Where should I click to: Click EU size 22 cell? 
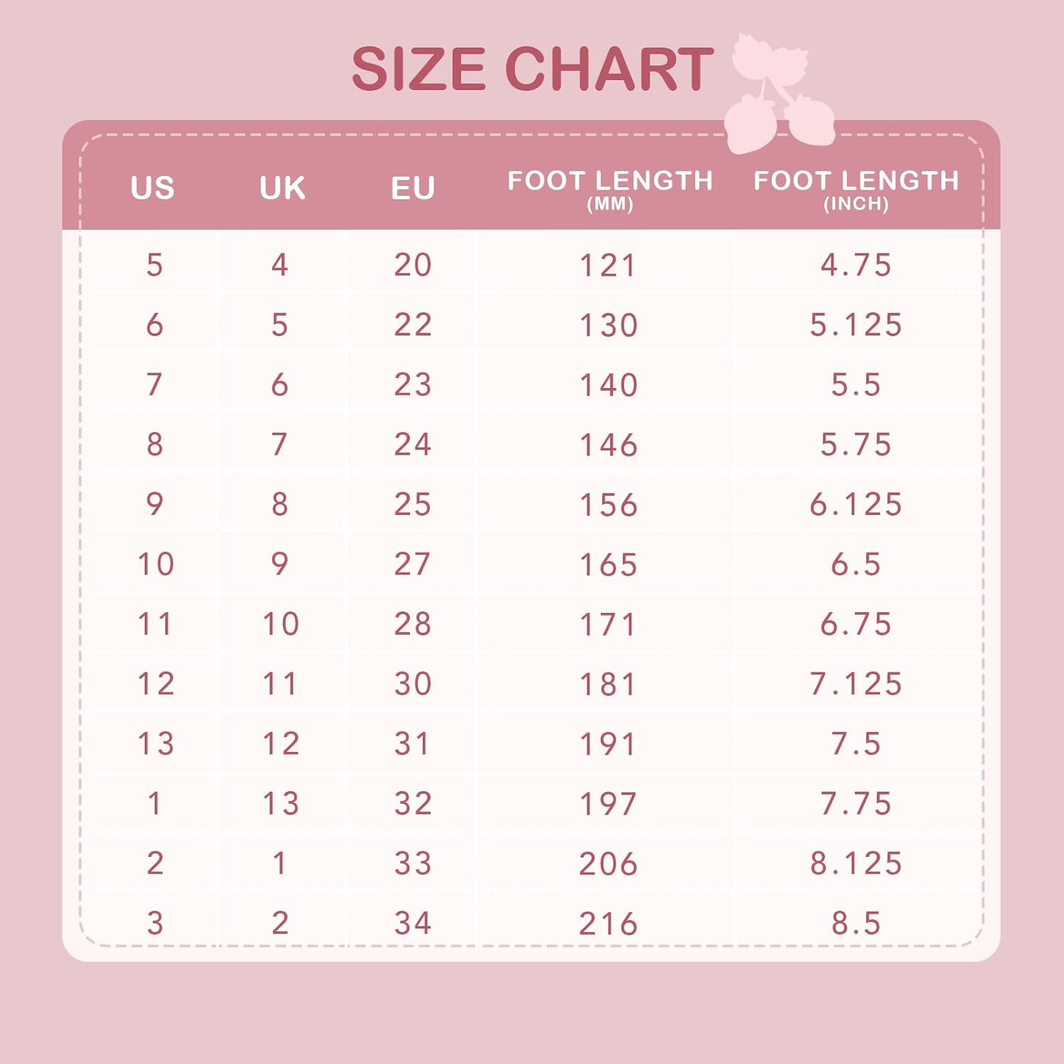tap(413, 325)
